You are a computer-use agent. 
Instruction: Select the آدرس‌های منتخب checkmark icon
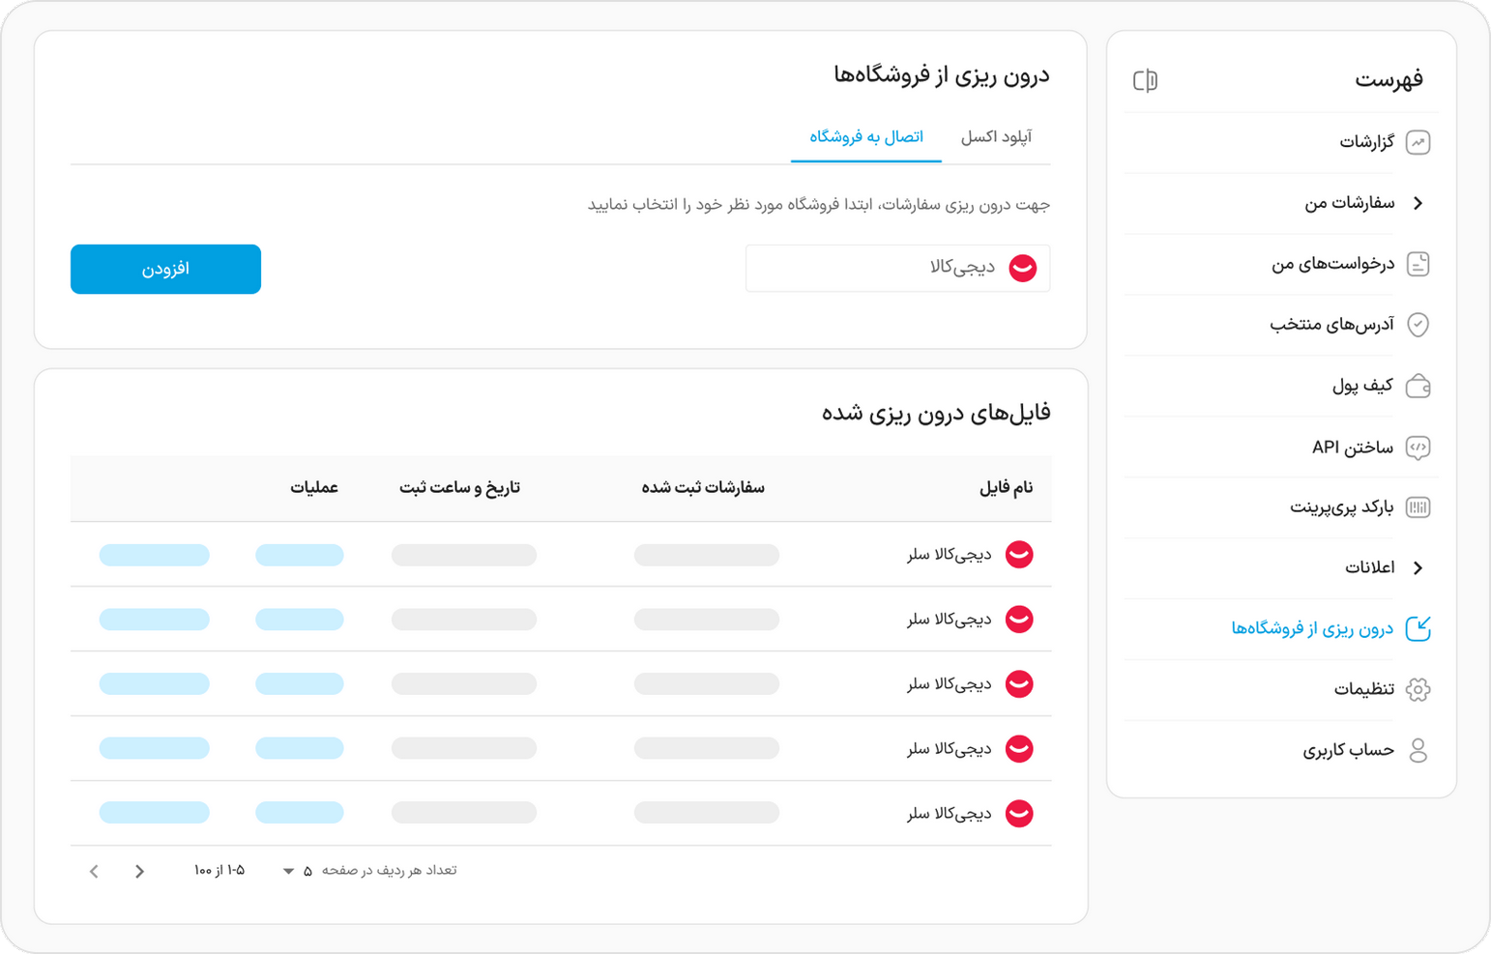coord(1419,325)
